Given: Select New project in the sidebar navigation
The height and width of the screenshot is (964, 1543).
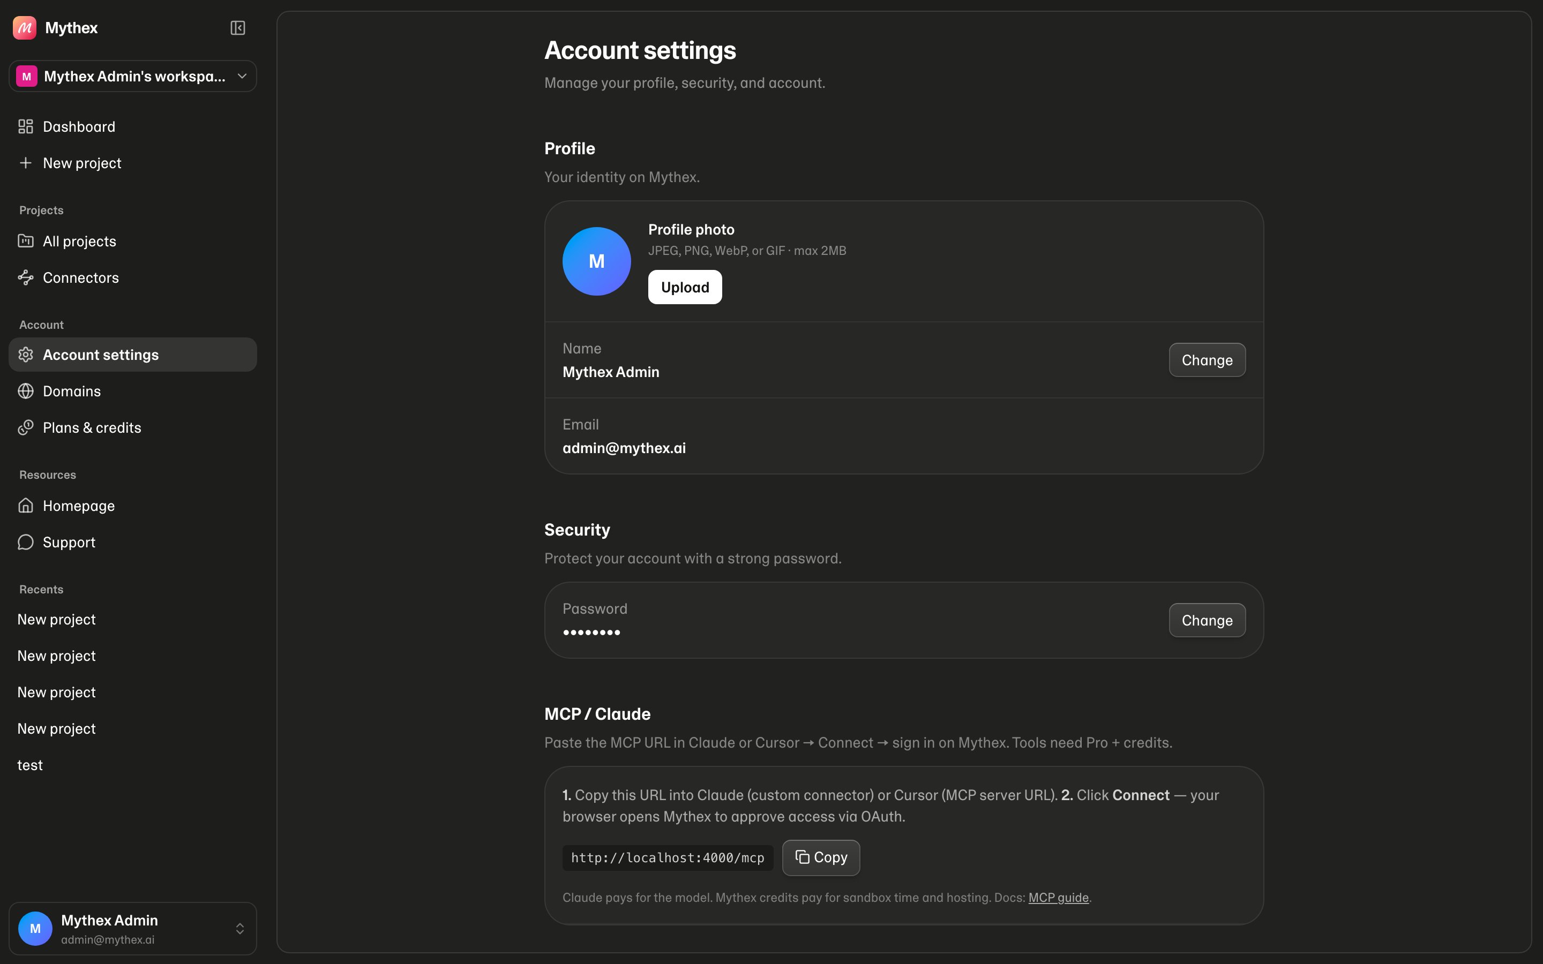Looking at the screenshot, I should click(x=133, y=163).
